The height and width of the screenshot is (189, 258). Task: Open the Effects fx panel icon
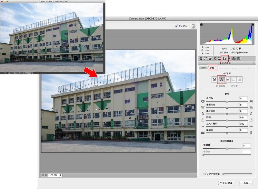229,59
